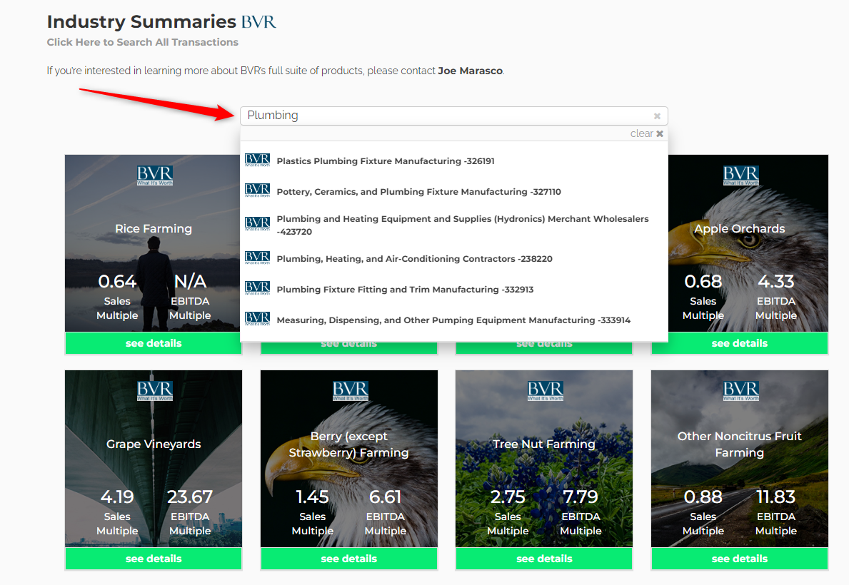The height and width of the screenshot is (585, 849).
Task: See details for Rice Farming
Action: pos(154,343)
